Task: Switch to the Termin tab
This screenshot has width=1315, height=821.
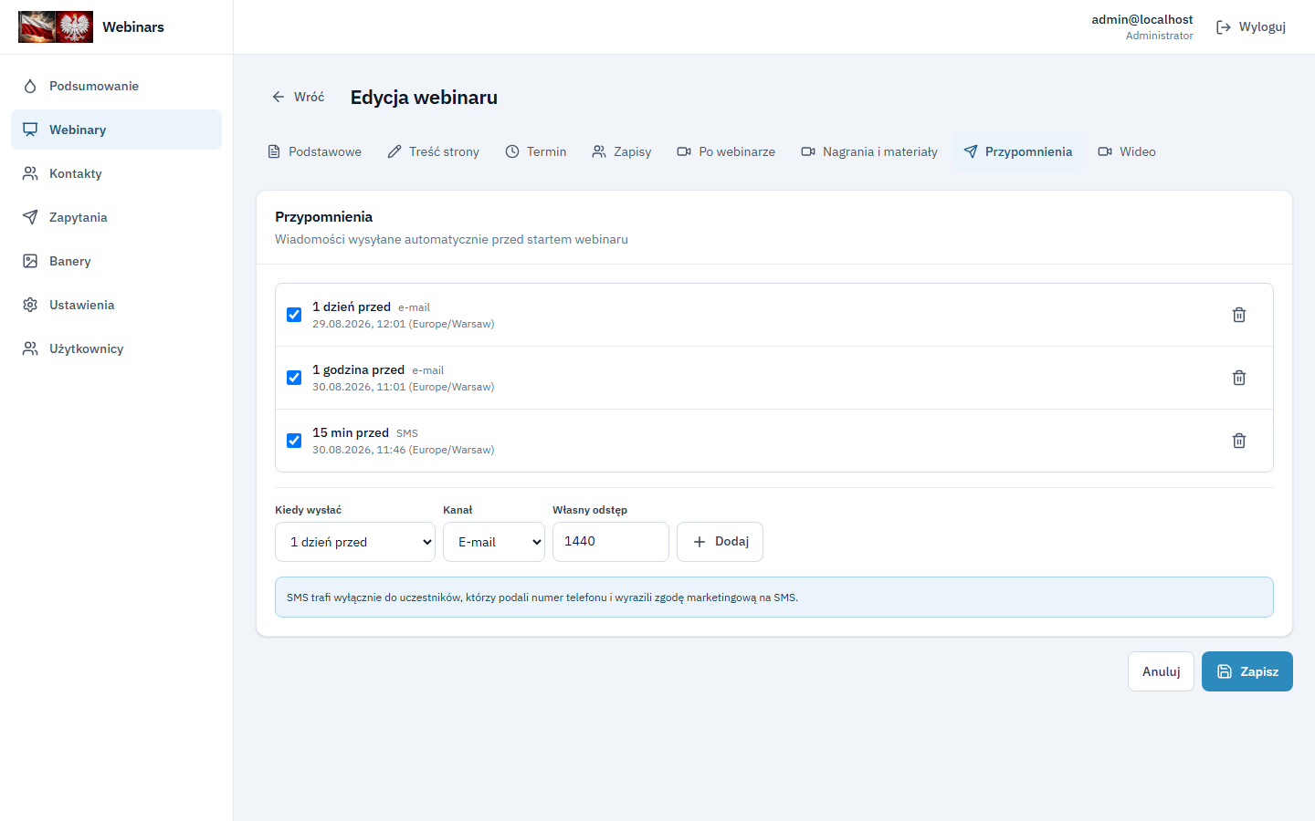Action: [x=536, y=151]
